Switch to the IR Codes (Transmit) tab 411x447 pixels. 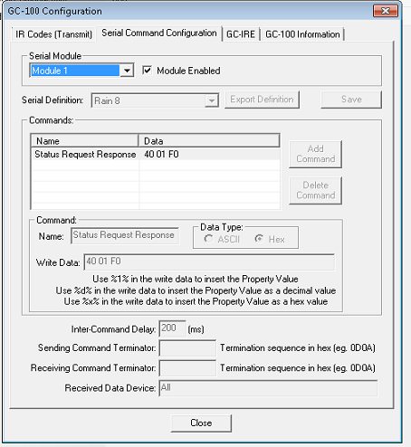(x=53, y=34)
